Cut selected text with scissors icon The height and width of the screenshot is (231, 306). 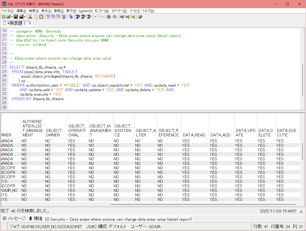(30, 17)
